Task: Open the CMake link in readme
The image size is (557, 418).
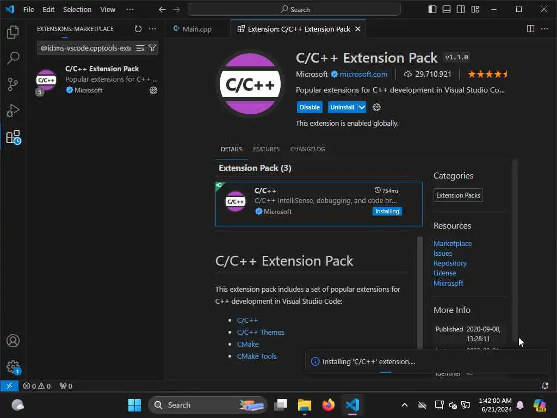Action: pyautogui.click(x=247, y=344)
